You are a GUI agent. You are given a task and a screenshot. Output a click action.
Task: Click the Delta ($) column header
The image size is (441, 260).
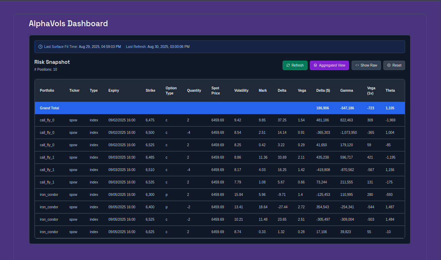(x=323, y=90)
